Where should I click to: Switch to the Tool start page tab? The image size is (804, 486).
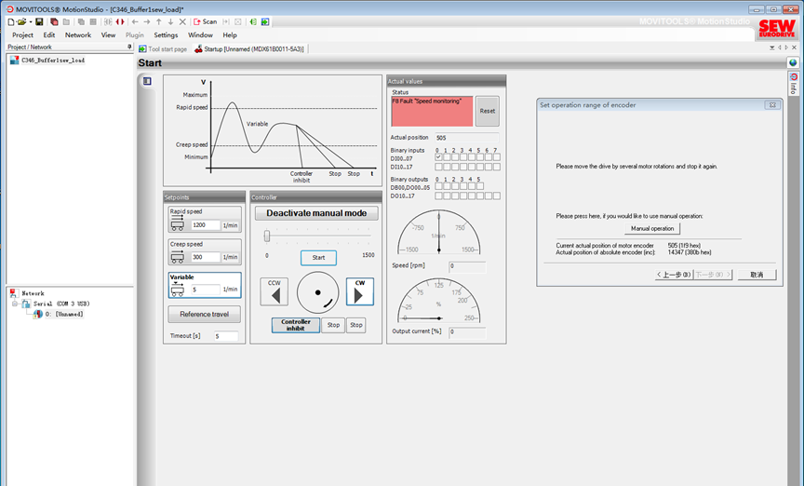click(163, 48)
